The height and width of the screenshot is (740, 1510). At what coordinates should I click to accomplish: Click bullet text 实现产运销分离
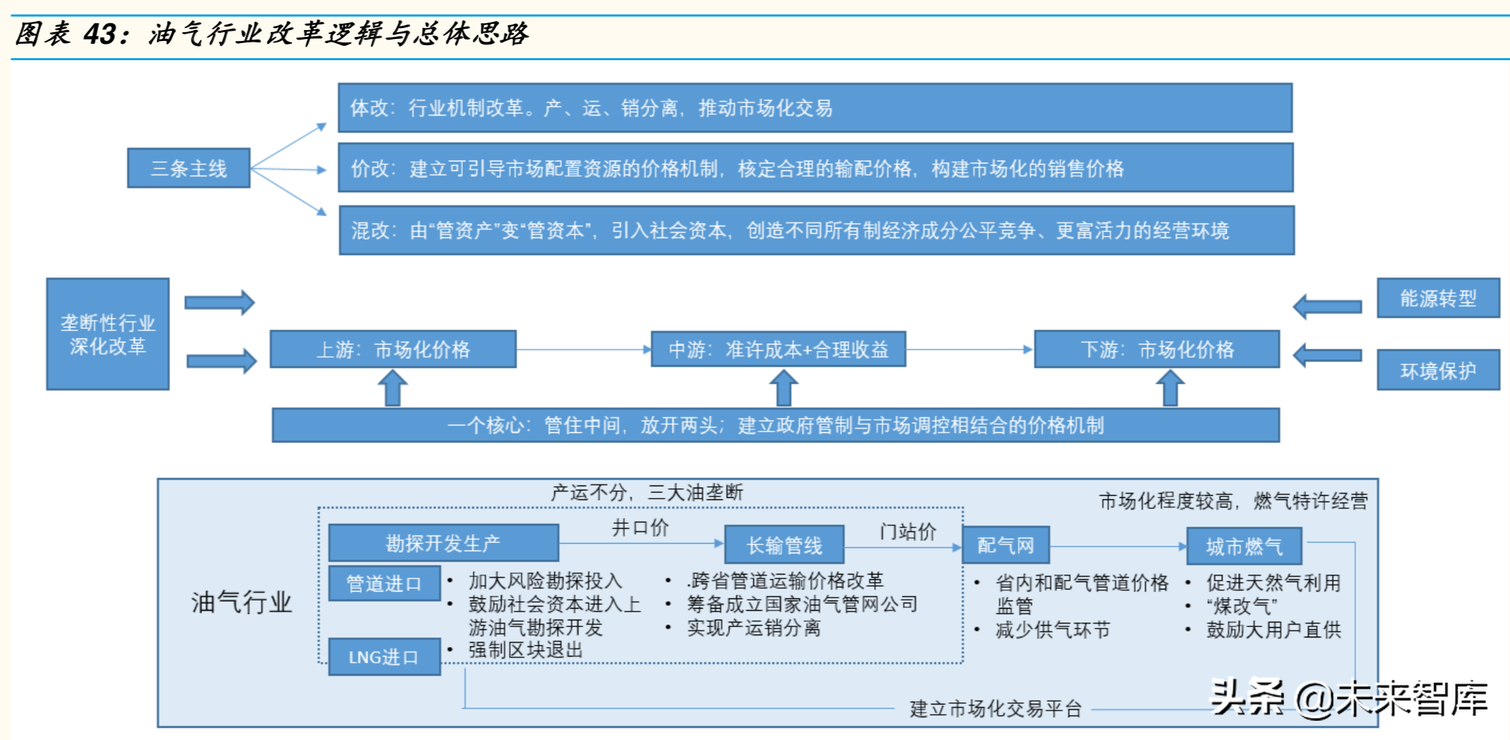click(x=754, y=627)
